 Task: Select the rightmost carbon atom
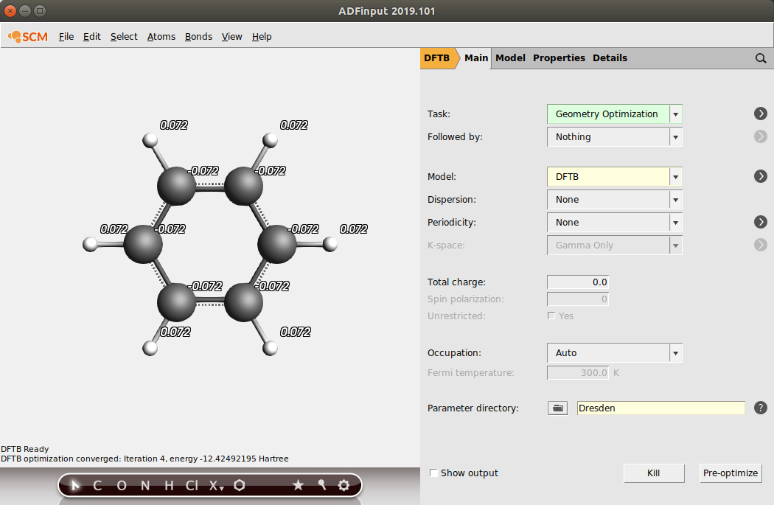[277, 244]
